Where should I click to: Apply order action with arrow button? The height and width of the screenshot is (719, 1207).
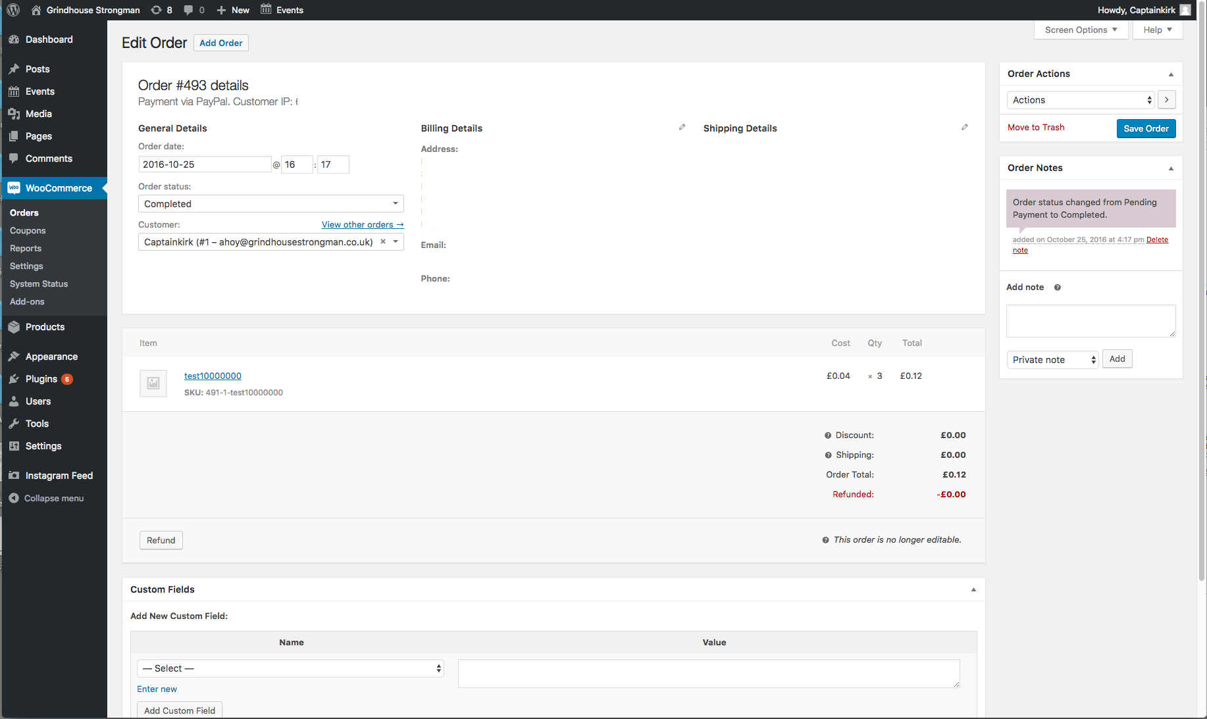(1166, 100)
